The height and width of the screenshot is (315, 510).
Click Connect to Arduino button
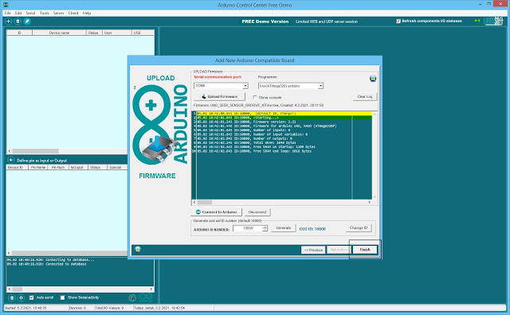(x=216, y=212)
